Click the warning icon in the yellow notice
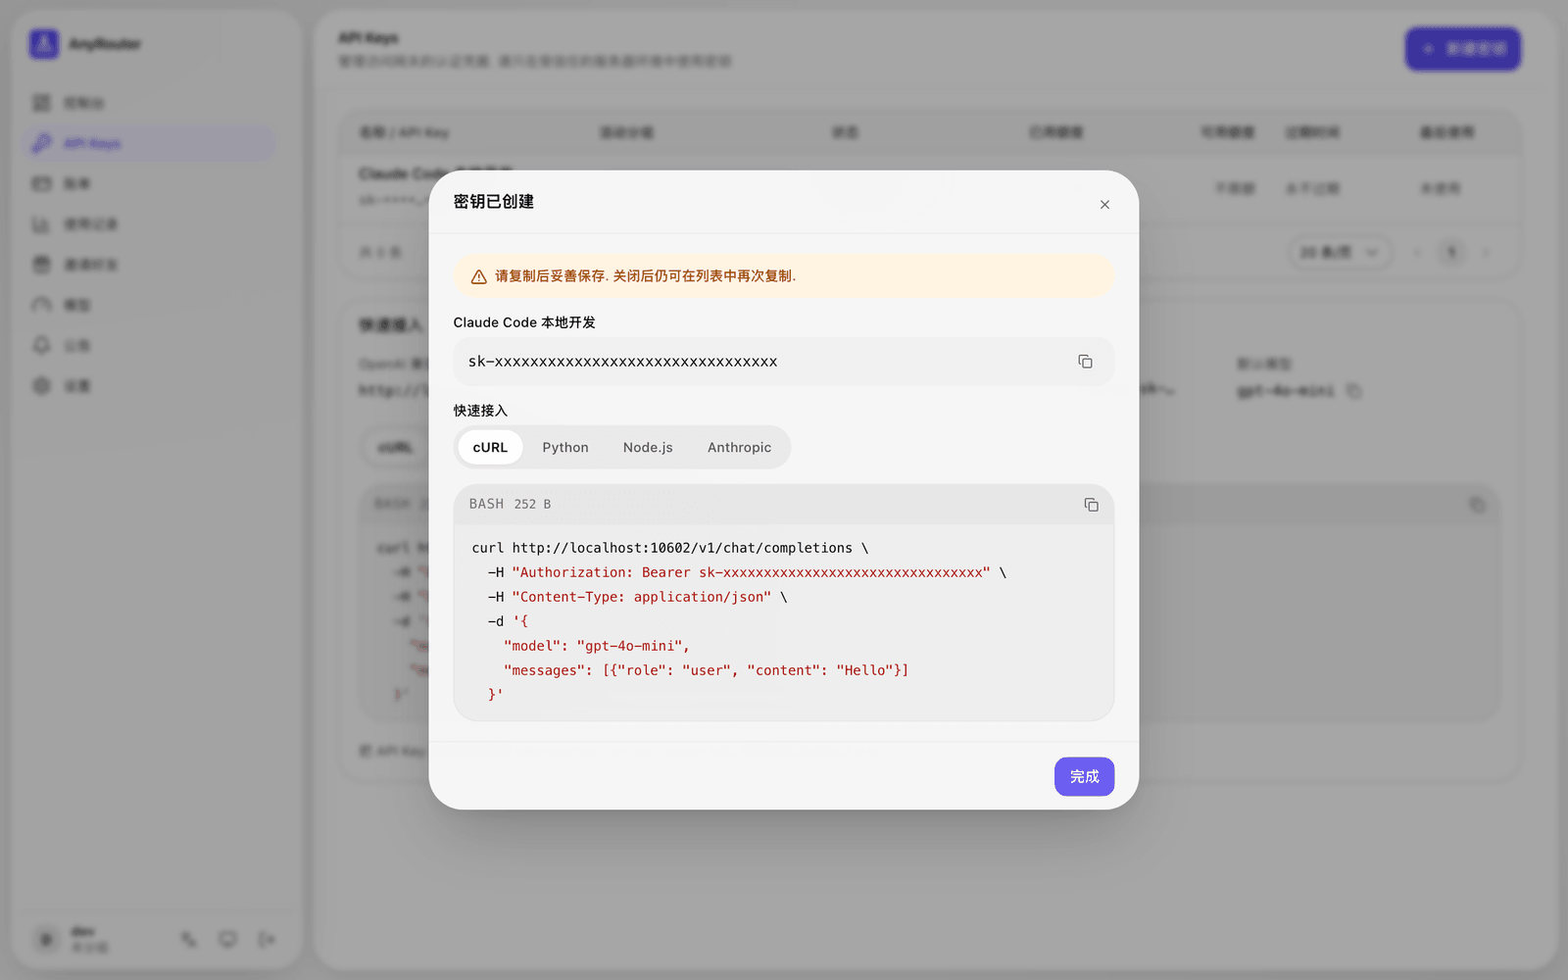This screenshot has width=1568, height=980. 479,277
